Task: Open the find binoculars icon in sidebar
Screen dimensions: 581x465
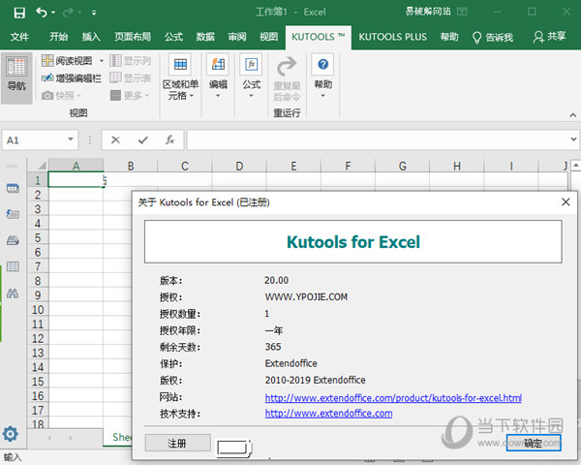Action: coord(13,292)
